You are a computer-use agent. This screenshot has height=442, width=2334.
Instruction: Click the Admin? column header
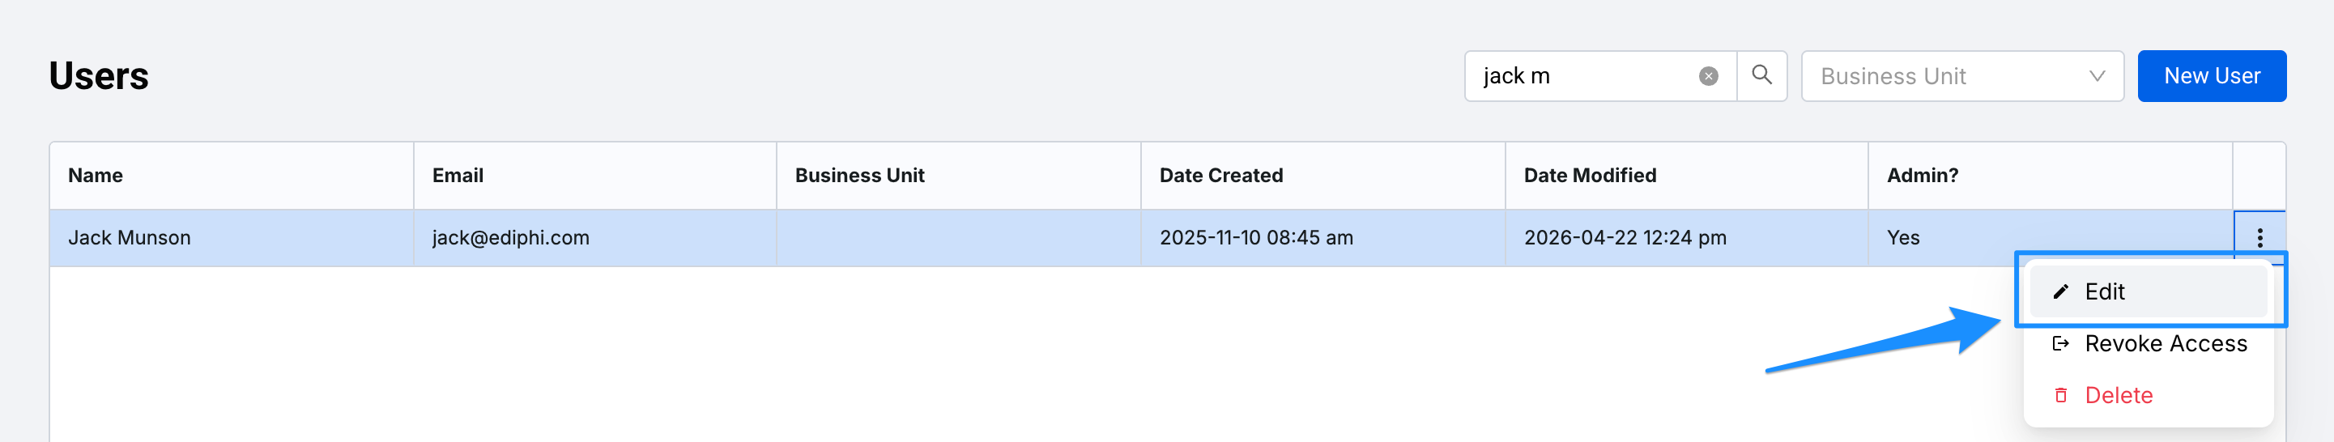pos(1922,176)
